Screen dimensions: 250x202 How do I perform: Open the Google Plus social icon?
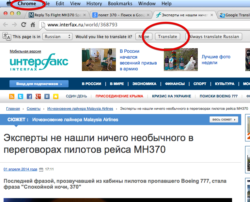coord(38,96)
